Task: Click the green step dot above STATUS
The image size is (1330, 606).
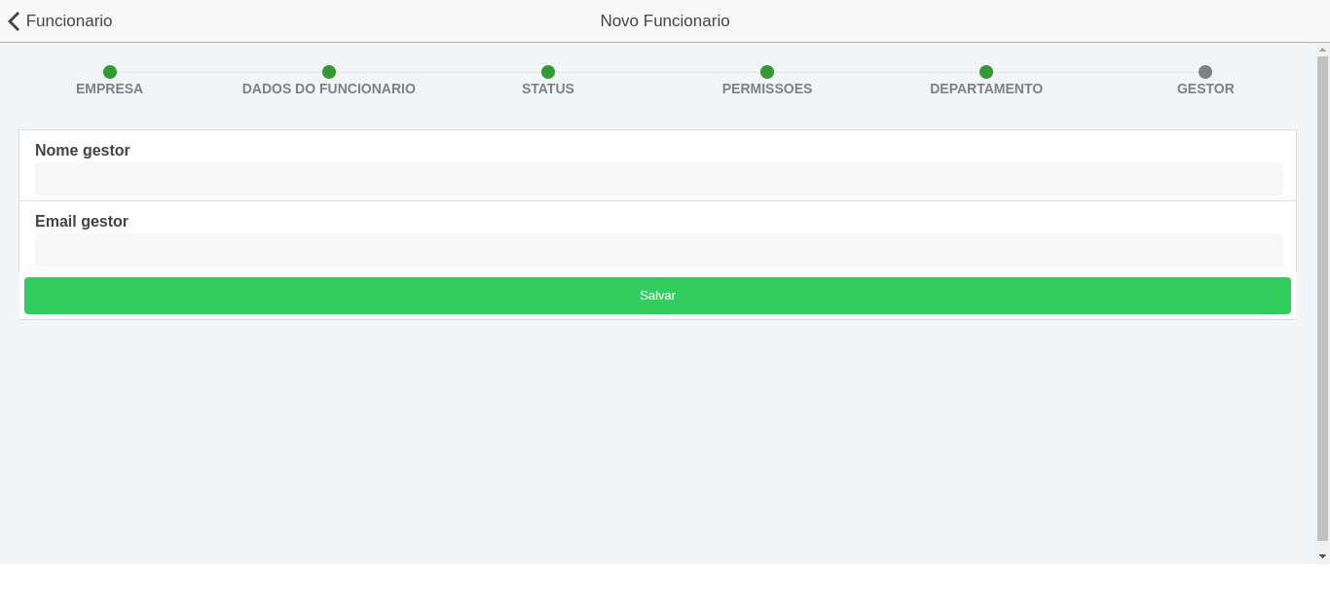Action: (x=548, y=72)
